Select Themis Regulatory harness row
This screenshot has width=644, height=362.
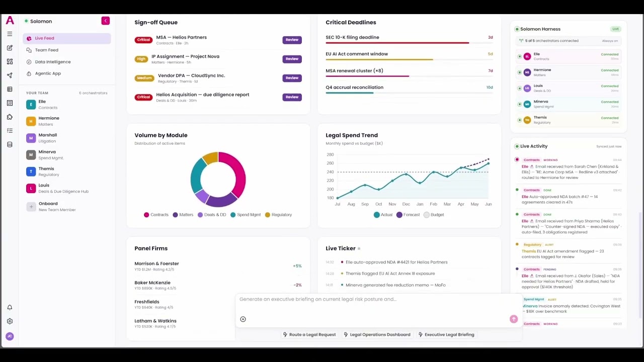[569, 120]
